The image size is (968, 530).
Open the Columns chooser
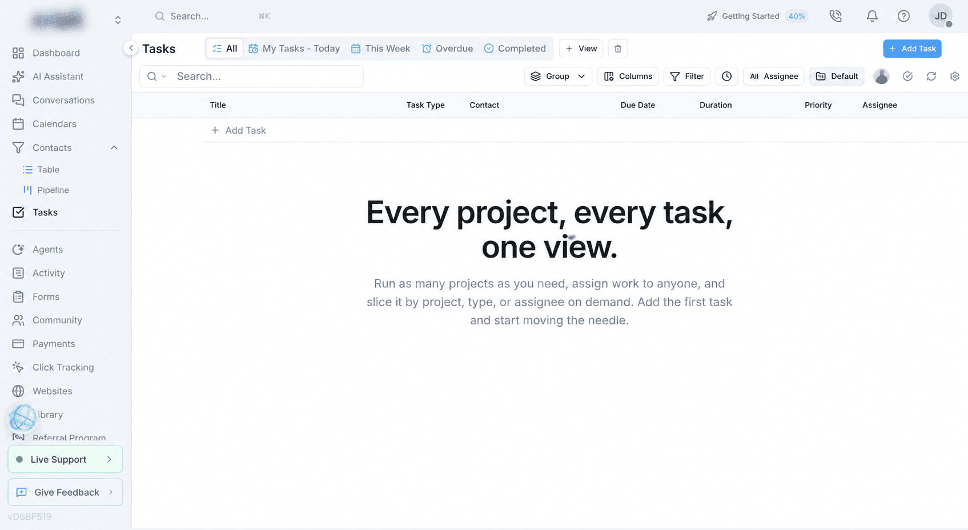click(x=628, y=76)
